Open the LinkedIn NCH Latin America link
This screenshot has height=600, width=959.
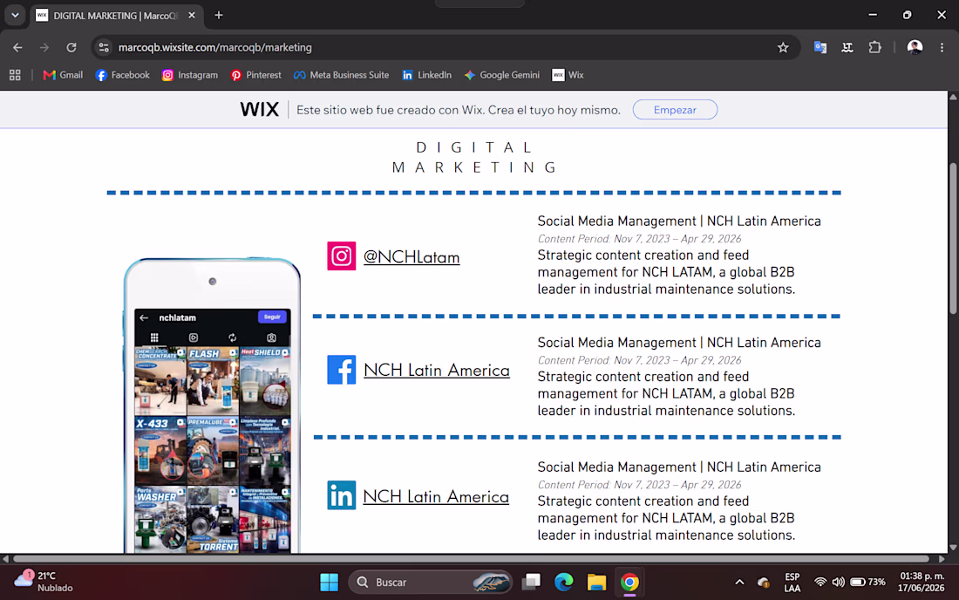(x=436, y=496)
